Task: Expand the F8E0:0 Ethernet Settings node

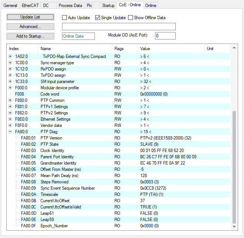Action: click(10, 119)
